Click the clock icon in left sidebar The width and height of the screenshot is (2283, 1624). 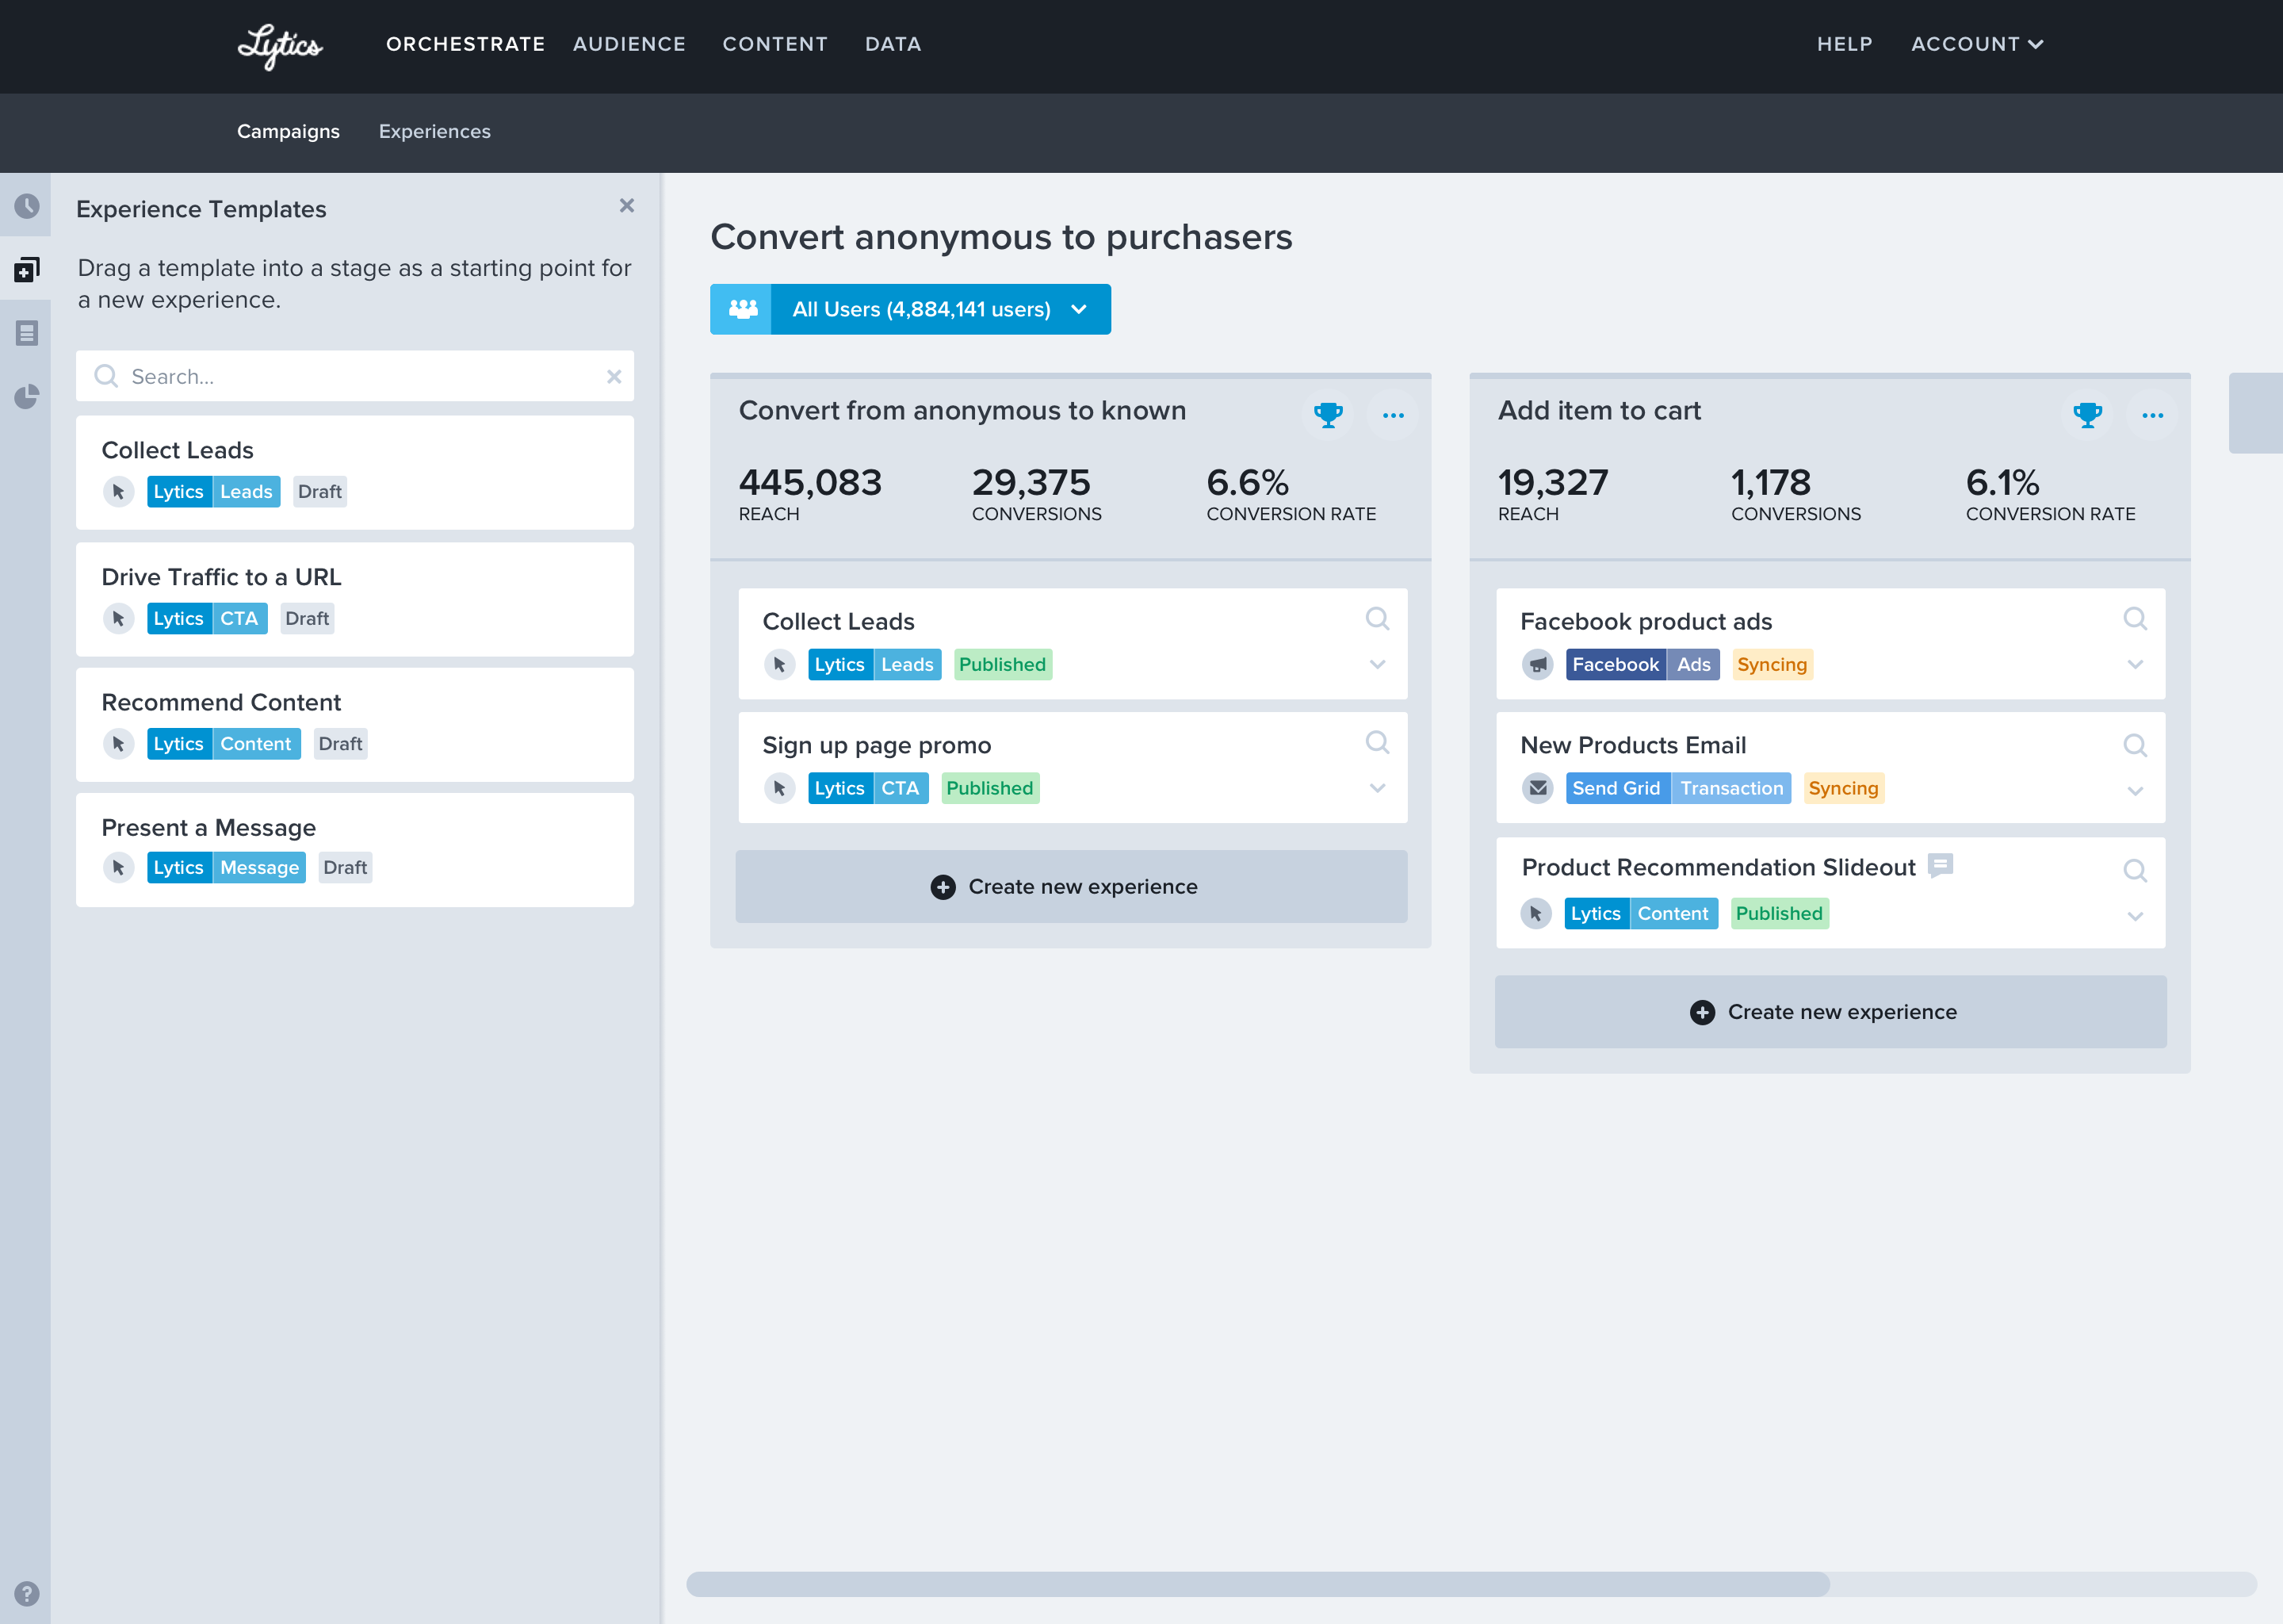pos(27,207)
